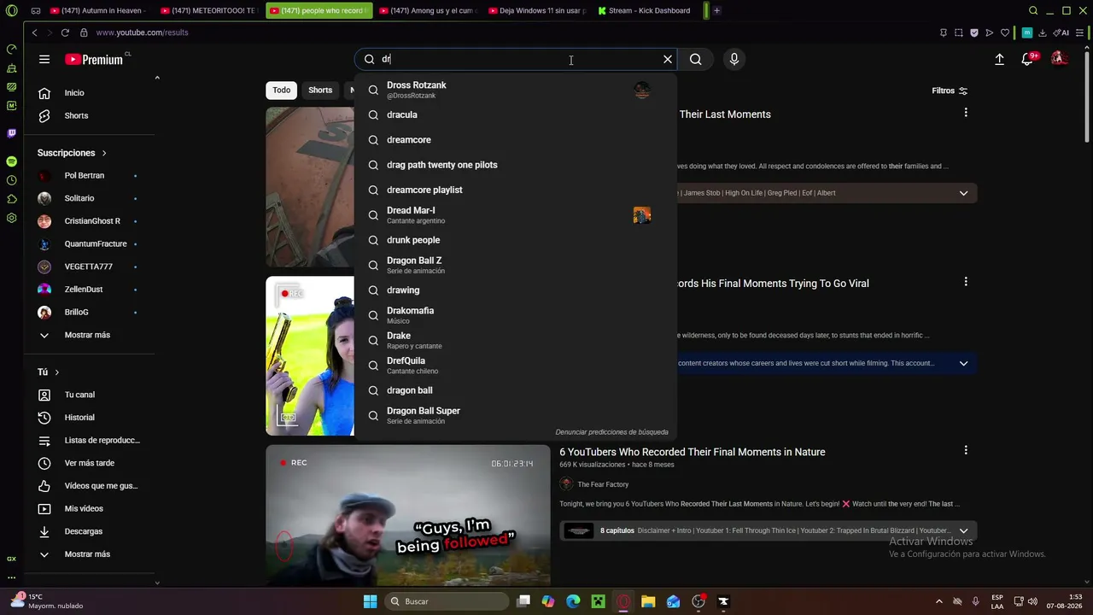1093x615 pixels.
Task: Submit search with the magnifier button
Action: coord(696,59)
